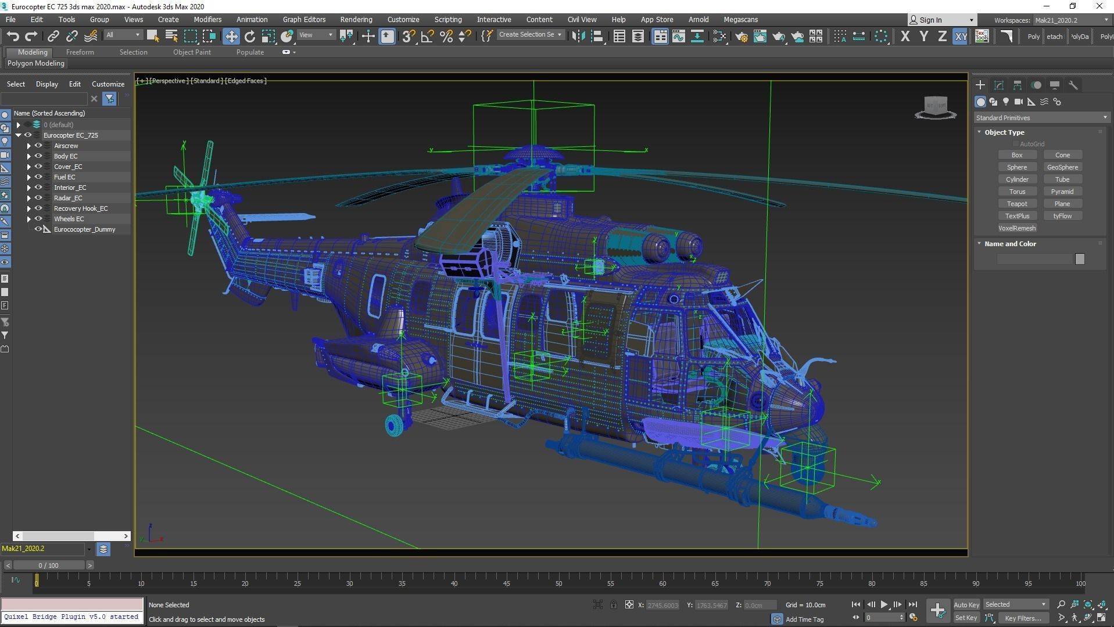The width and height of the screenshot is (1114, 627).
Task: Switch command panel to Modify tab
Action: (x=999, y=85)
